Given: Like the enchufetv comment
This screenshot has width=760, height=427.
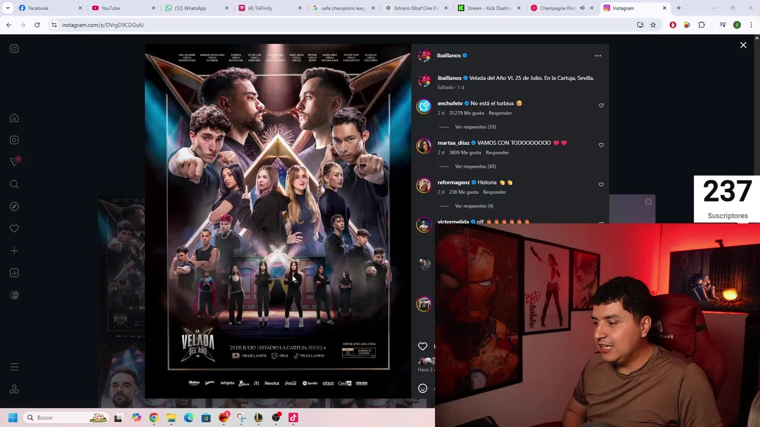Looking at the screenshot, I should pos(601,106).
